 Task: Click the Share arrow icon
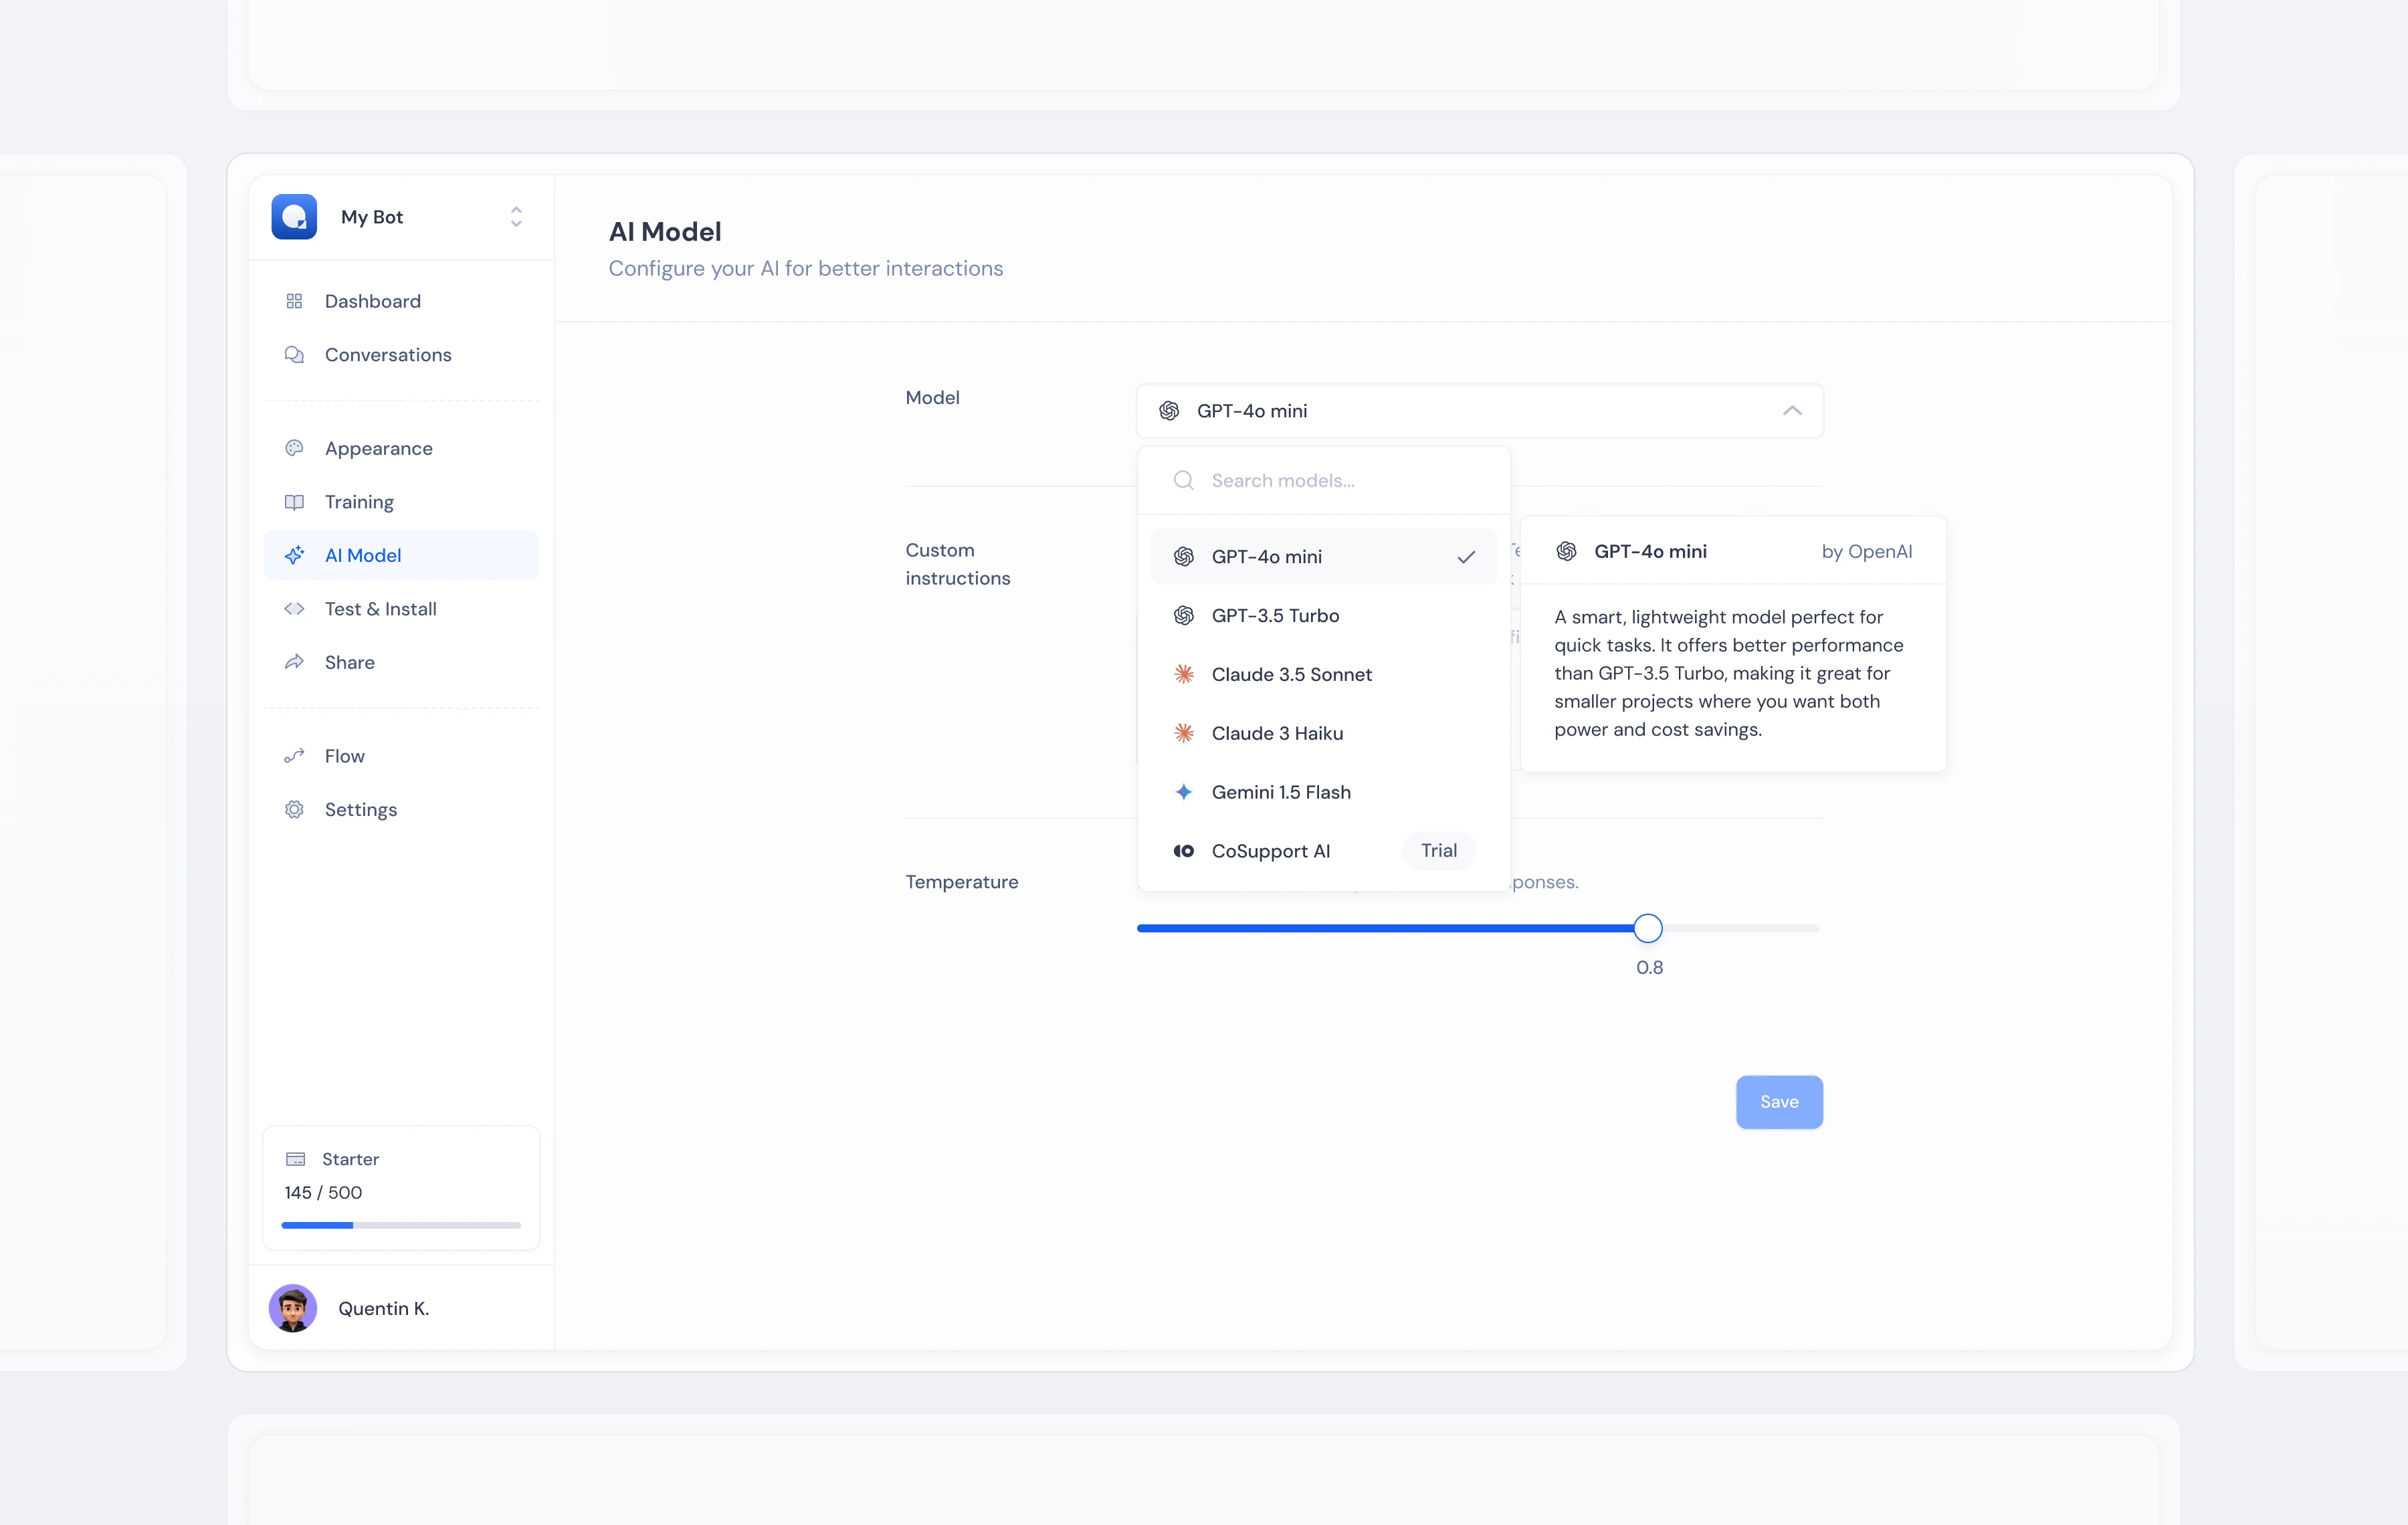tap(294, 662)
